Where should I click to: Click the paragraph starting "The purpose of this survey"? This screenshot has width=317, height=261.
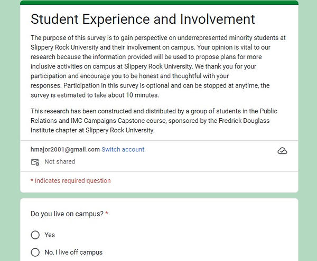point(158,66)
